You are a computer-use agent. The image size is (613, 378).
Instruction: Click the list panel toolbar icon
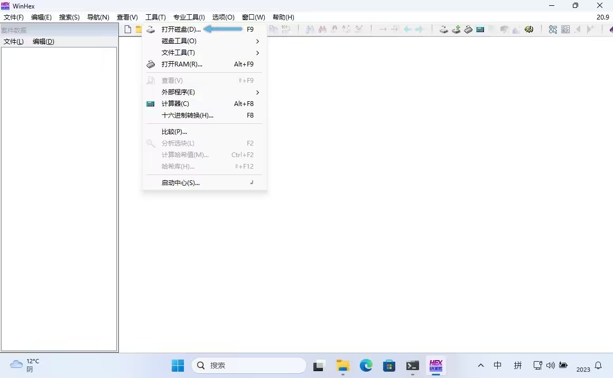tap(565, 29)
